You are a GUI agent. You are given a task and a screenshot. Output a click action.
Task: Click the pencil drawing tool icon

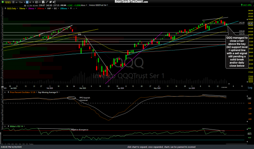tap(47, 2)
